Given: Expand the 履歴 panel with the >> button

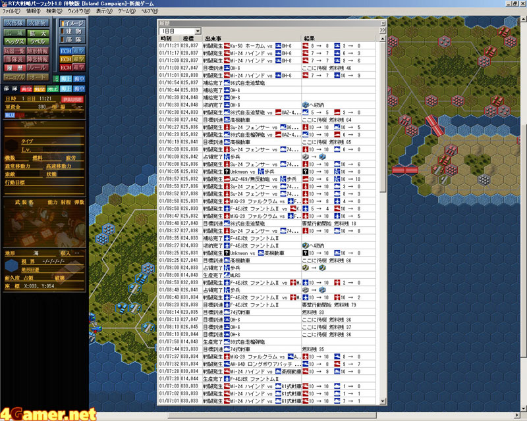Looking at the screenshot, I should coord(383,30).
